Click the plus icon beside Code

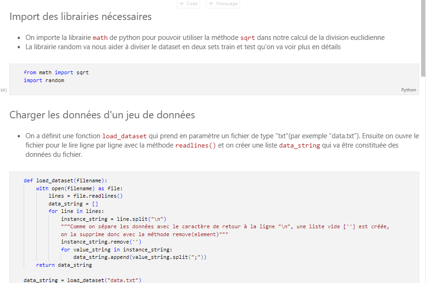[x=182, y=4]
